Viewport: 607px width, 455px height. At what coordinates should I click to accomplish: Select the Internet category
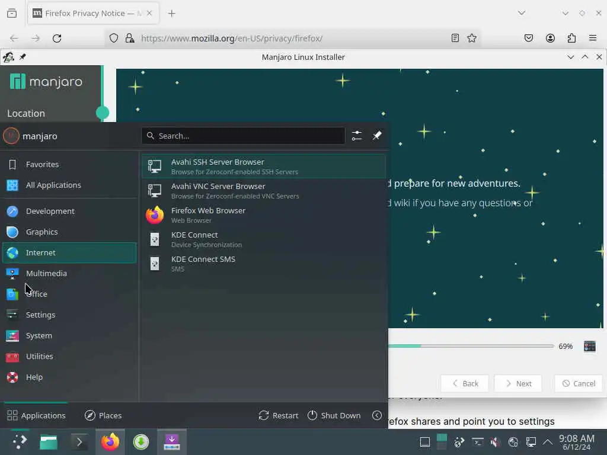(x=69, y=252)
